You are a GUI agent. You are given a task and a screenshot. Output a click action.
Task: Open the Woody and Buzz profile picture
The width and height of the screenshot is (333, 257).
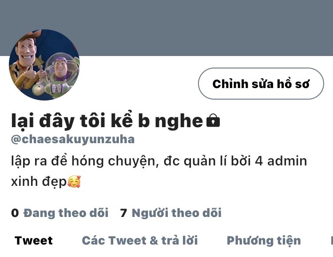pos(44,65)
